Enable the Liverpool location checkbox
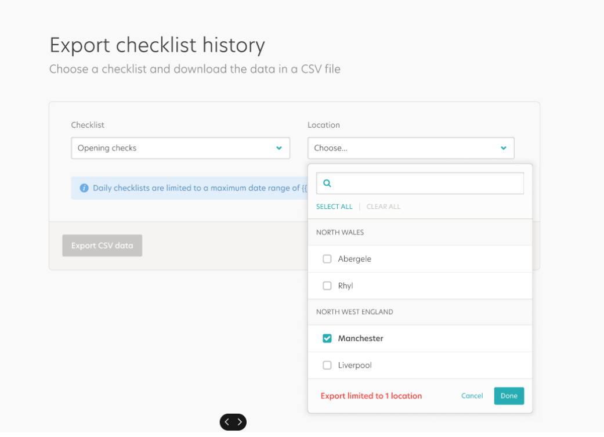 pos(327,365)
